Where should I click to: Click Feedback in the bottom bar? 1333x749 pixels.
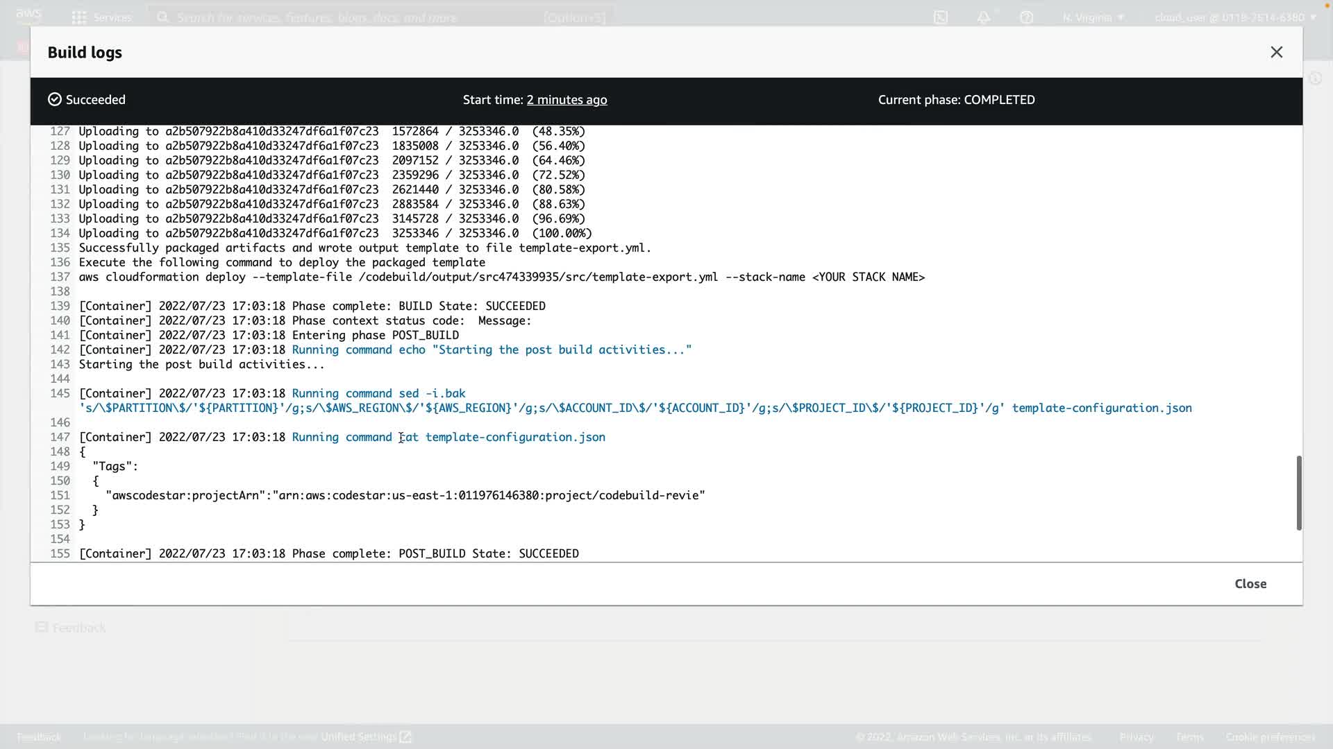pos(39,737)
